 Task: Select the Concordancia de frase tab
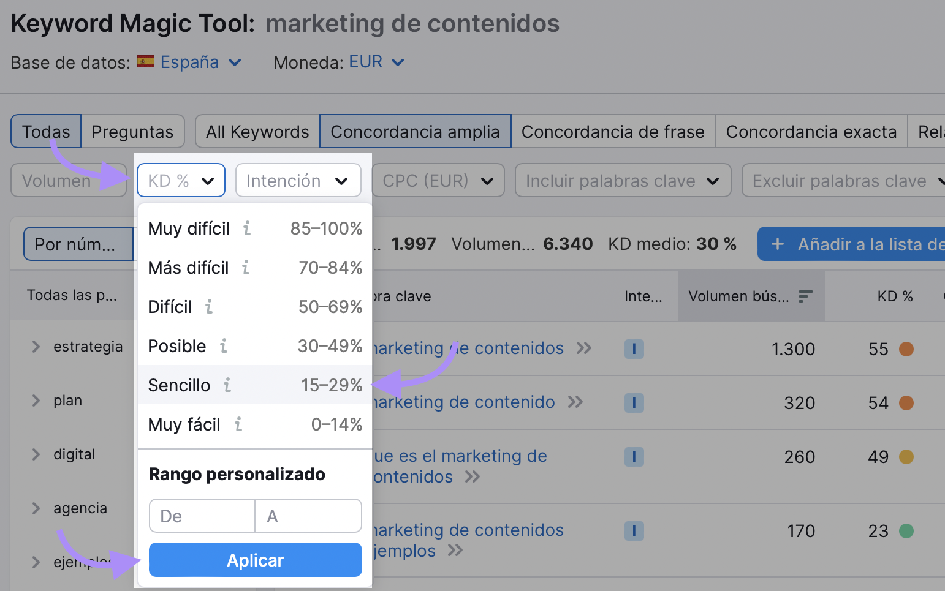[x=613, y=132]
